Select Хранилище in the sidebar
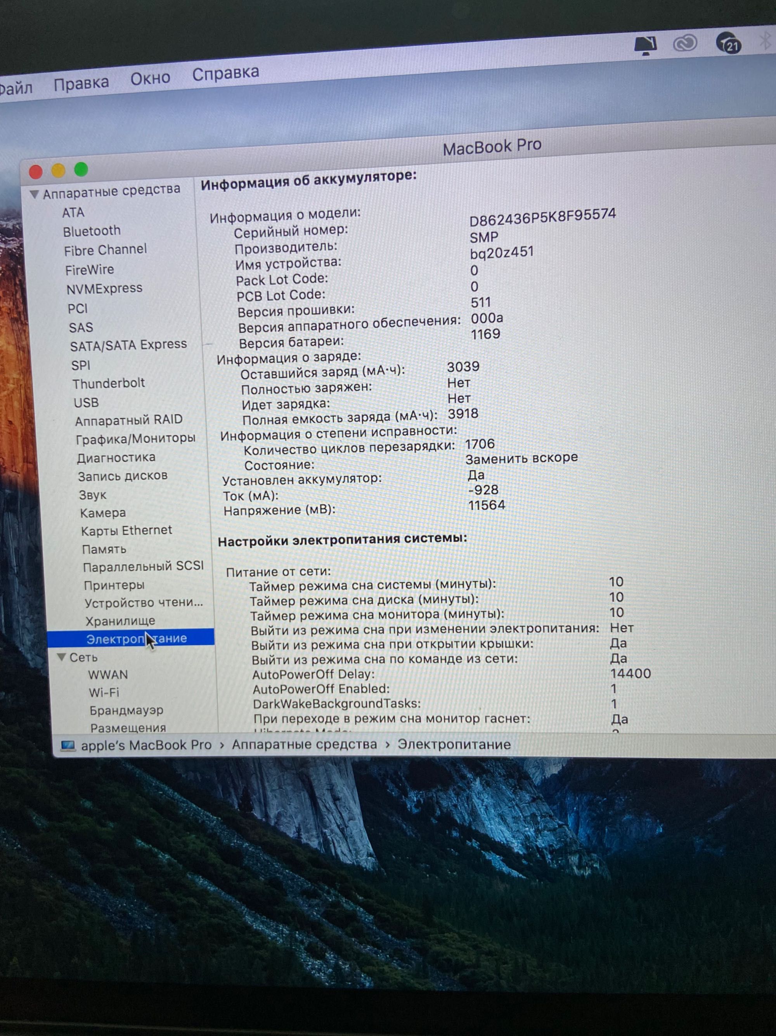The width and height of the screenshot is (776, 1036). pos(120,621)
